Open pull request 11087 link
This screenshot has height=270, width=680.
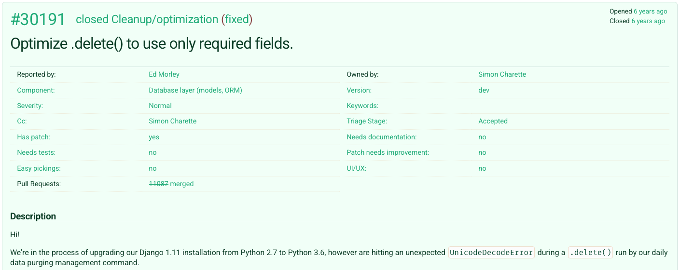(x=158, y=184)
